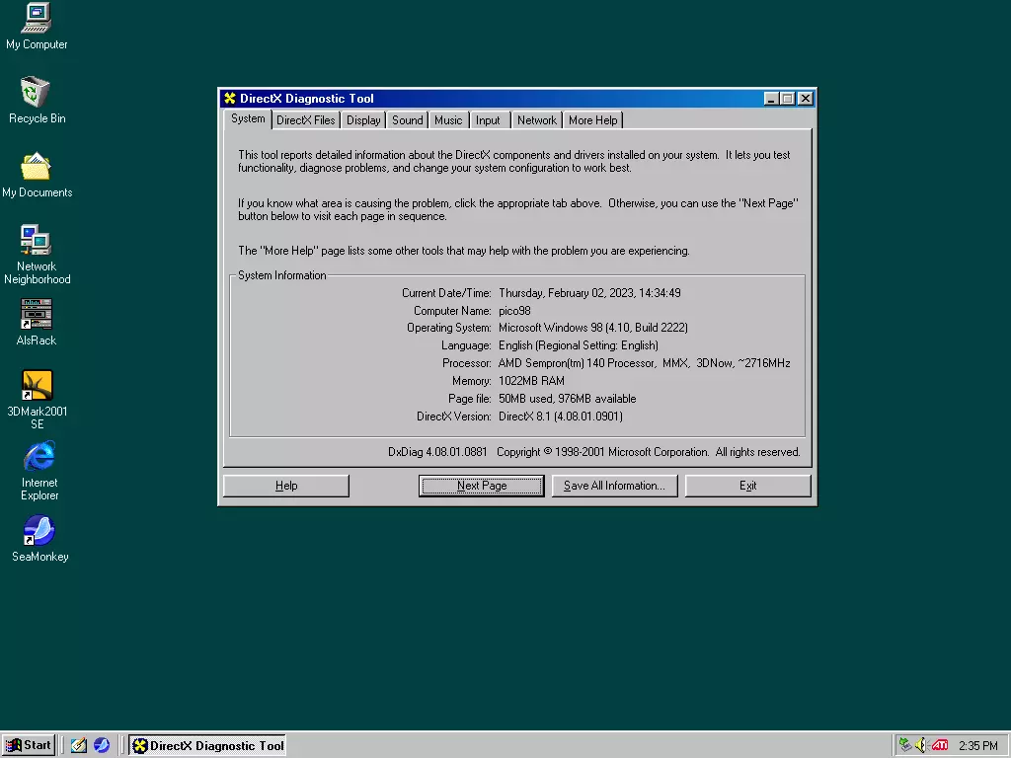
Task: Click the volume speaker tray icon
Action: [x=921, y=745]
